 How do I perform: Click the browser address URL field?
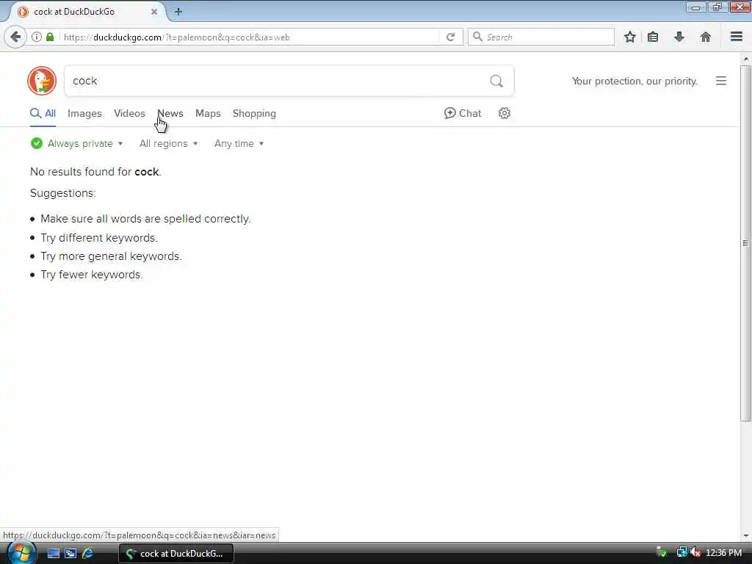coord(250,37)
